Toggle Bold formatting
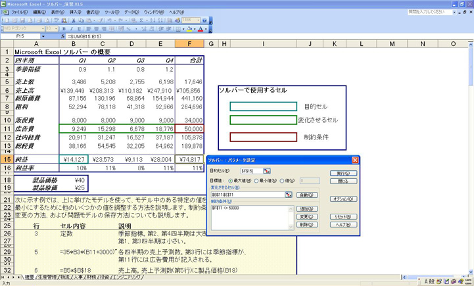 64,29
